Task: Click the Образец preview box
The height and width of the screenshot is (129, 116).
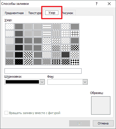Action: tap(101, 105)
